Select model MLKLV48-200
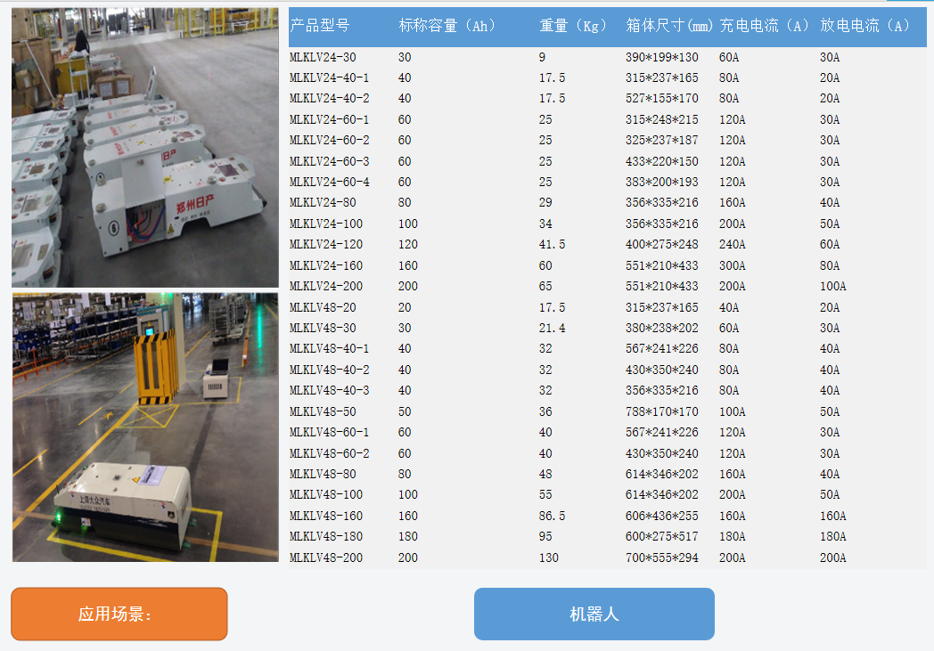 pos(326,557)
